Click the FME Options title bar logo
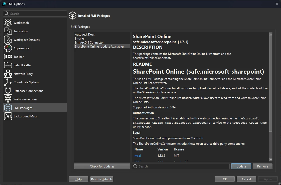This screenshot has height=185, width=281. click(x=4, y=4)
